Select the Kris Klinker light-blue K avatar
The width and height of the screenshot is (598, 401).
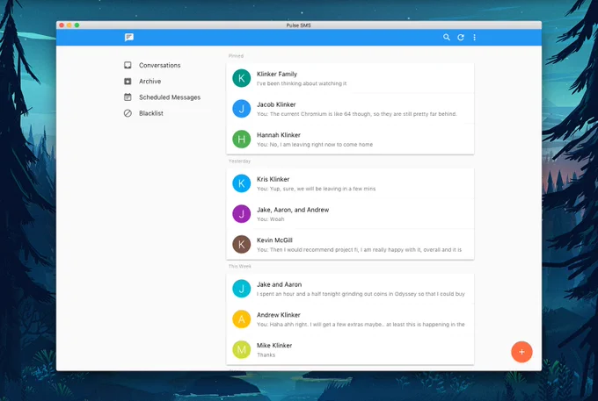tap(242, 183)
